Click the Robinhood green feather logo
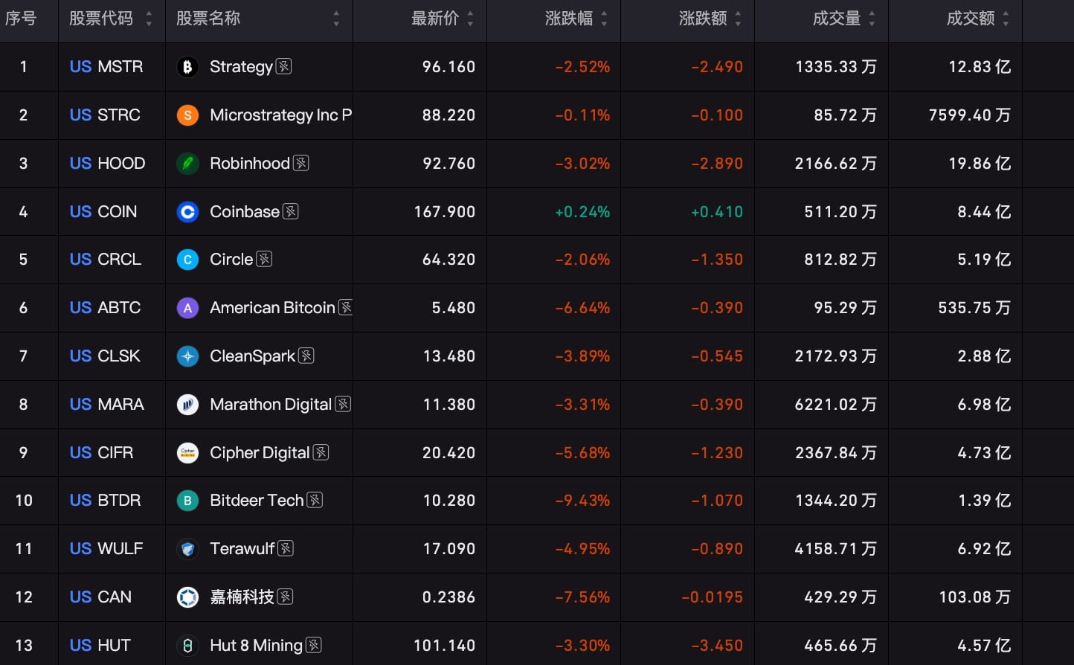 click(x=187, y=164)
